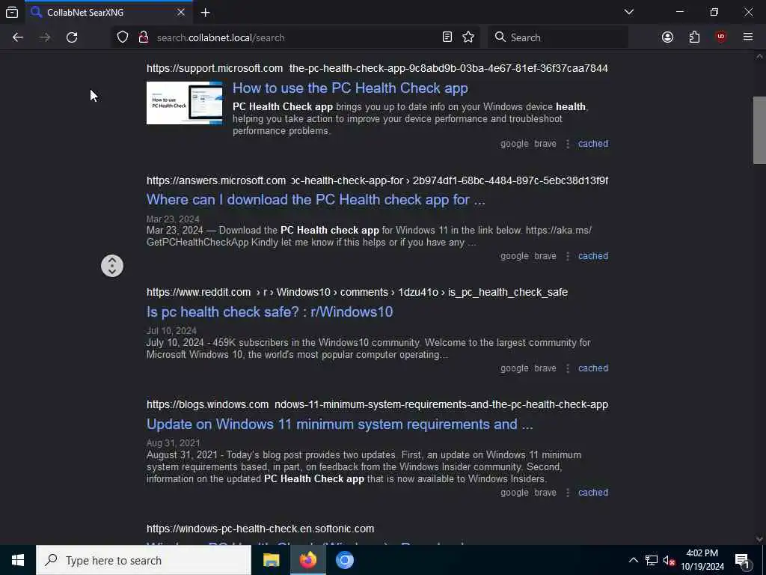Open 'Is pc health check safe?' Reddit result
This screenshot has height=575, width=766.
coord(269,312)
